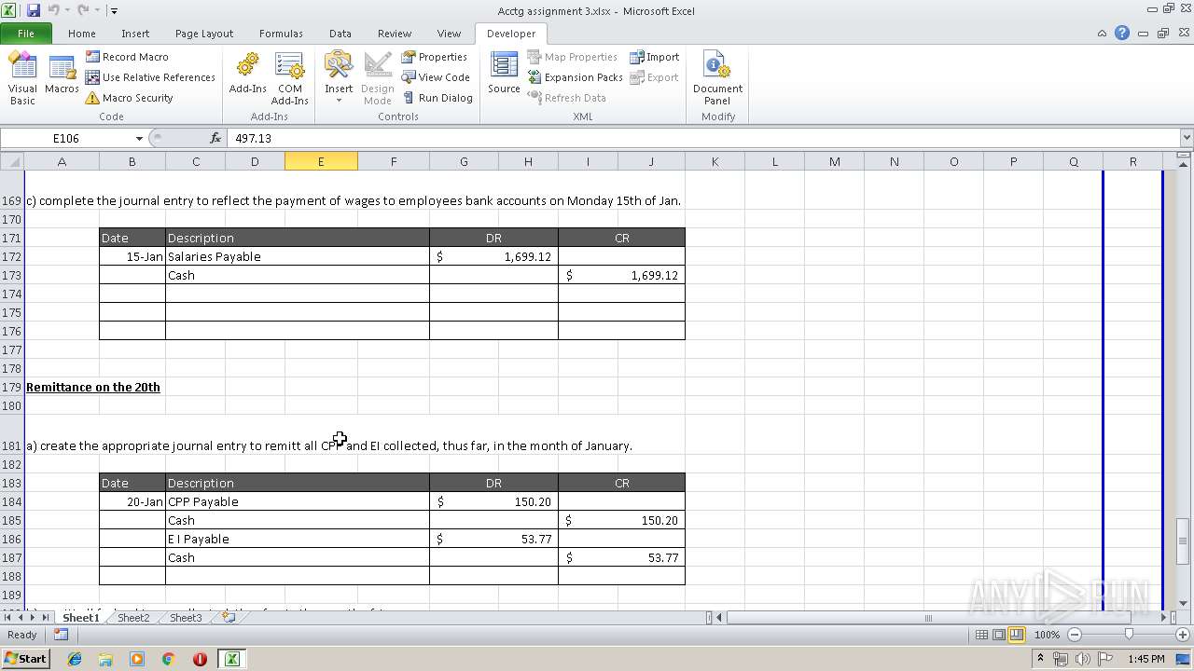Image resolution: width=1194 pixels, height=671 pixels.
Task: Switch to the Page Layout tab
Action: 204,34
